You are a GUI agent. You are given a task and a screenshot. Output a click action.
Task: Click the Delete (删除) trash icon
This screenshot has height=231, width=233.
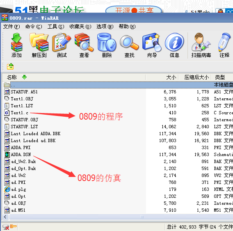point(107,42)
